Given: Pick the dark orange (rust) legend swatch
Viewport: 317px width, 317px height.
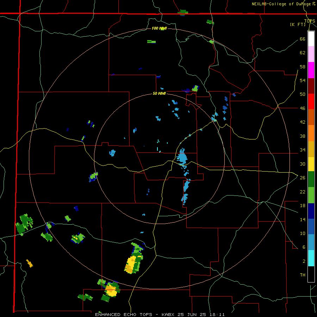Looking at the screenshot, I should 311,117.
